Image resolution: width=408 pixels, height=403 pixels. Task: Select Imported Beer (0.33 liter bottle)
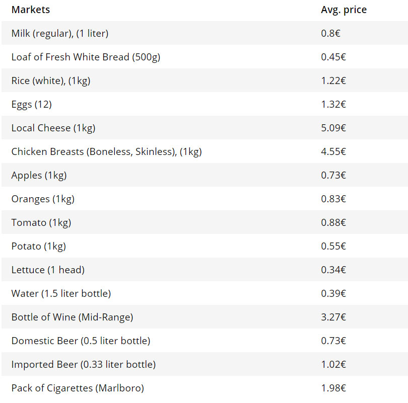[x=84, y=364]
